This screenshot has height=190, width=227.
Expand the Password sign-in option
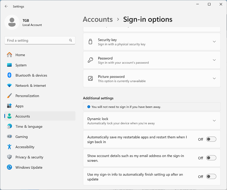tap(214, 60)
